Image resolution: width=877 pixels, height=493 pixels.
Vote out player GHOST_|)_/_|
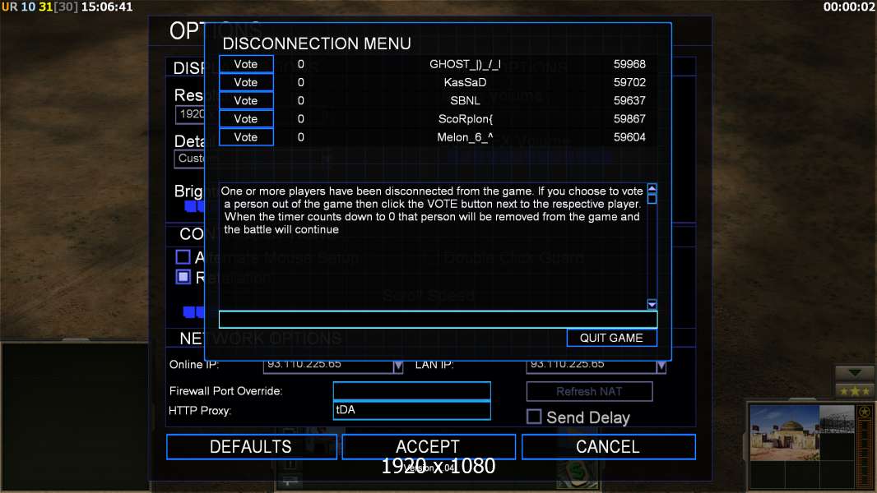click(246, 64)
